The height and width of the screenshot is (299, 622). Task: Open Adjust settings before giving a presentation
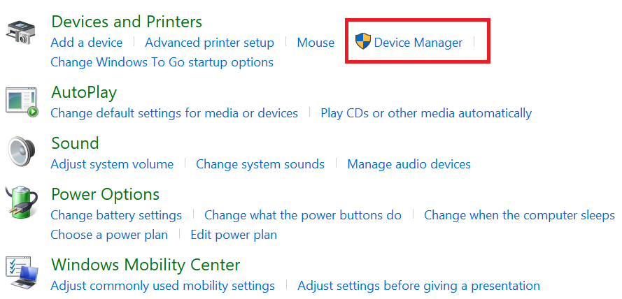418,286
